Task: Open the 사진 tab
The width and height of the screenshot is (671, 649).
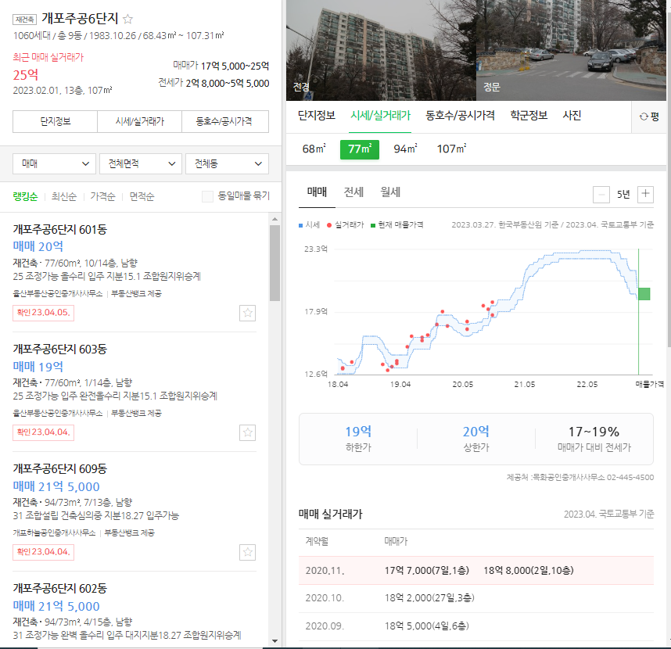Action: point(572,116)
